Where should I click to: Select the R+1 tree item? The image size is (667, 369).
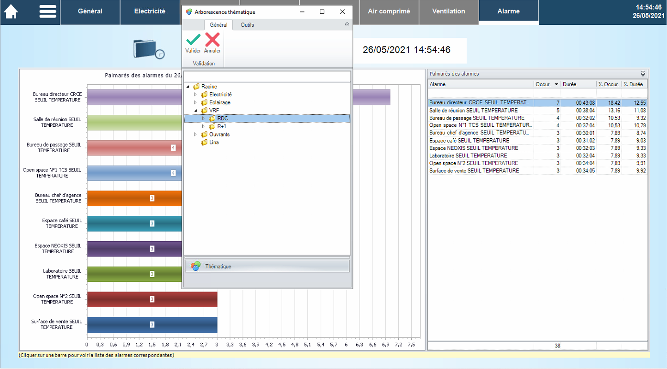[222, 127]
